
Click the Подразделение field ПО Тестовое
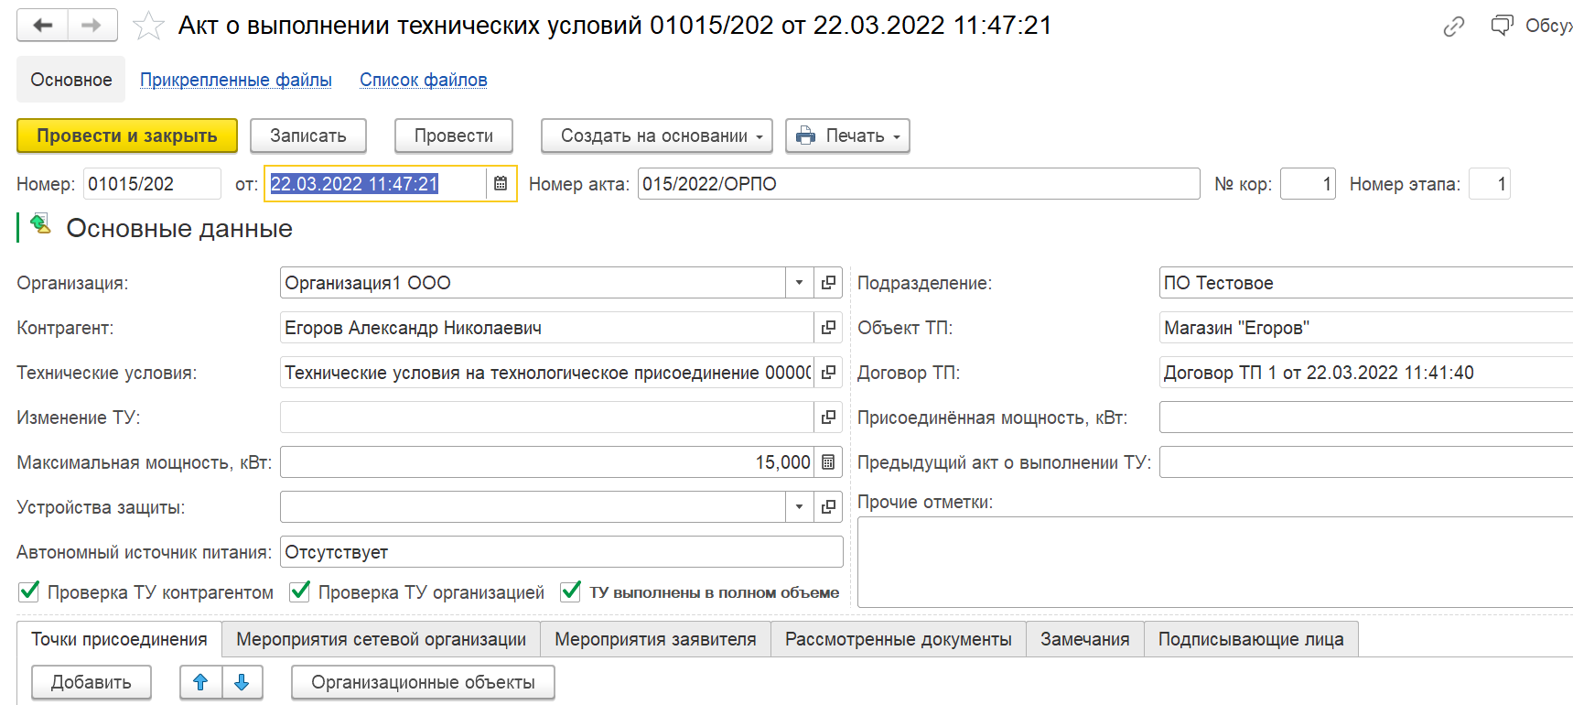(x=1365, y=283)
